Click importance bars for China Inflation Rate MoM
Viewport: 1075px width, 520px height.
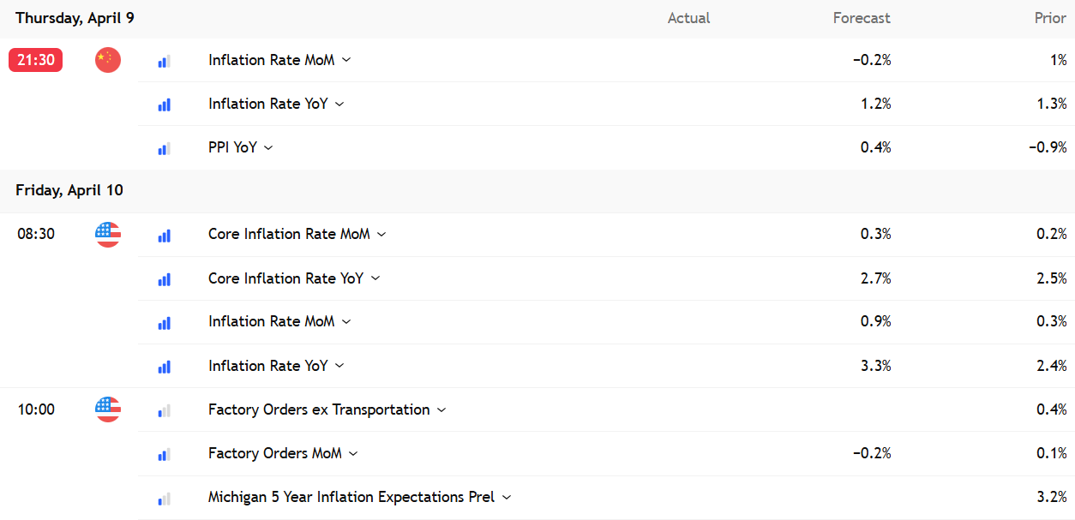tap(164, 61)
